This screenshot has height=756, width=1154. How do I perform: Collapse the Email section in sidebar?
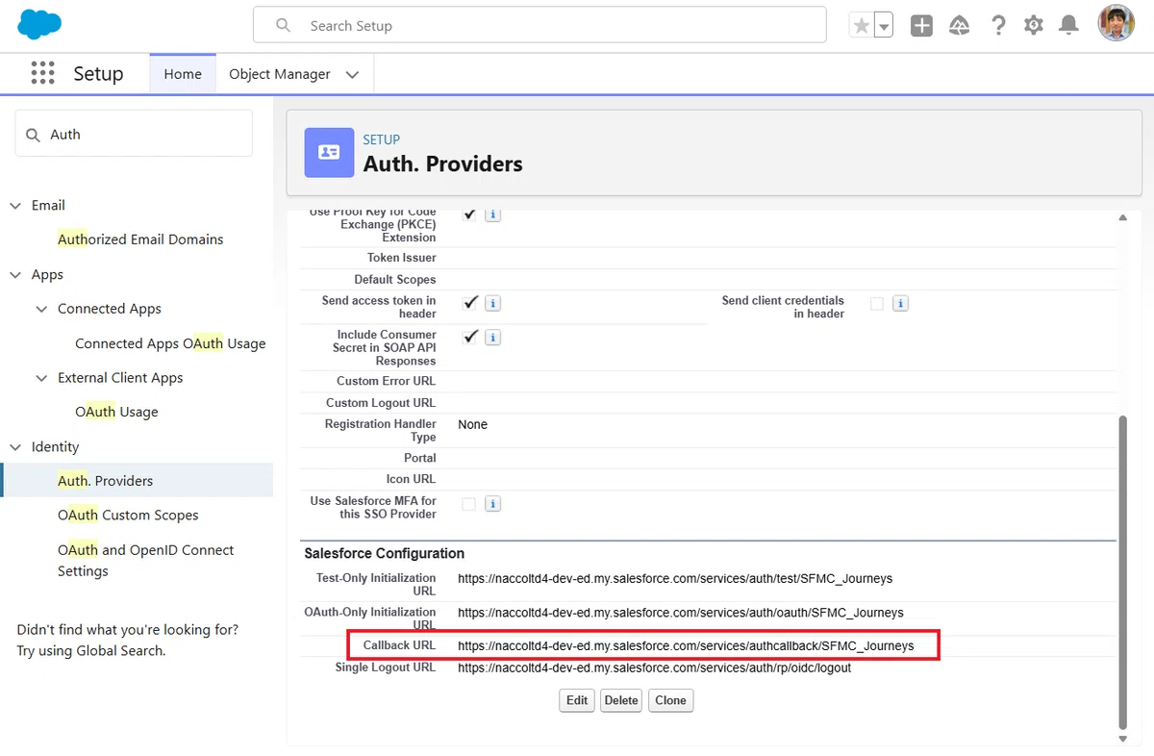click(x=15, y=205)
